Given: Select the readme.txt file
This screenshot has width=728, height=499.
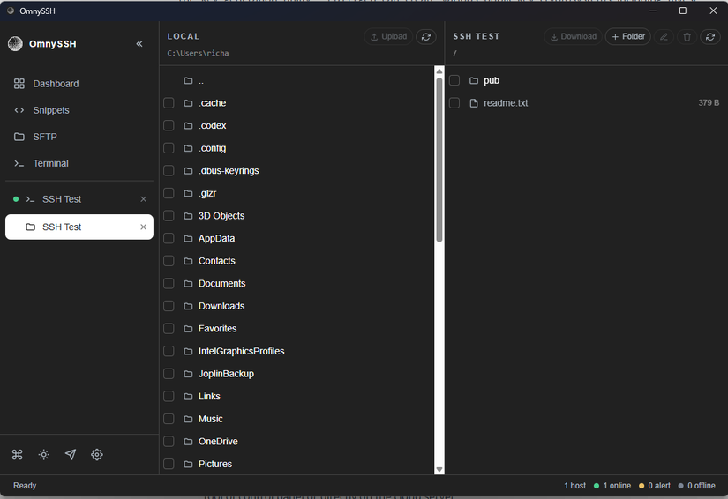Looking at the screenshot, I should click(506, 103).
